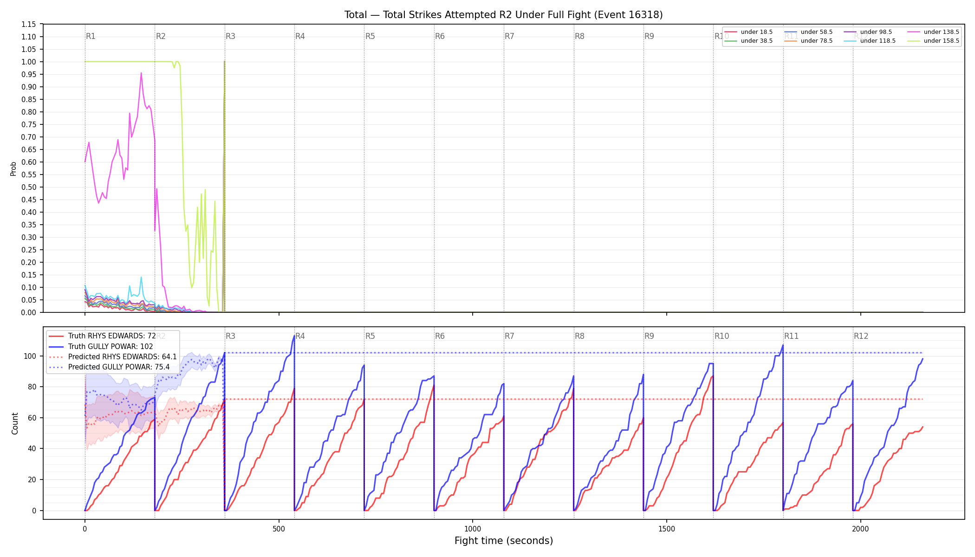975x557 pixels.
Task: Click the R5 round label in bottom chart
Action: (x=370, y=336)
